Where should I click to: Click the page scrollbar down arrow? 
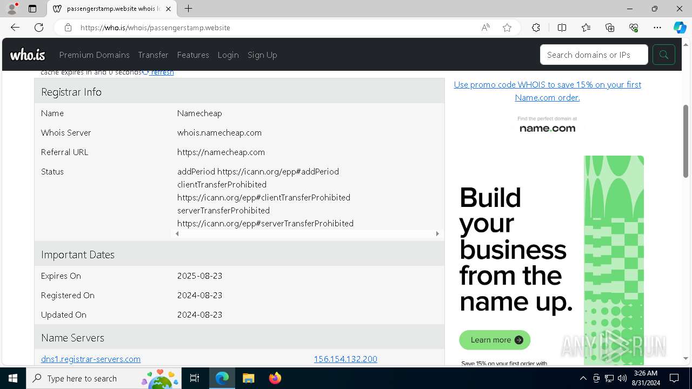[686, 358]
